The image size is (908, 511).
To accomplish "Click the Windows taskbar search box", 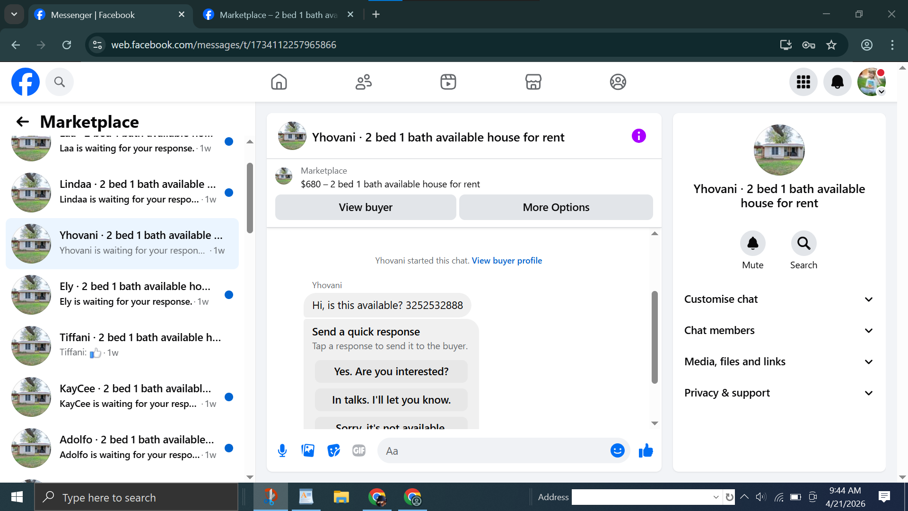I will [x=136, y=497].
